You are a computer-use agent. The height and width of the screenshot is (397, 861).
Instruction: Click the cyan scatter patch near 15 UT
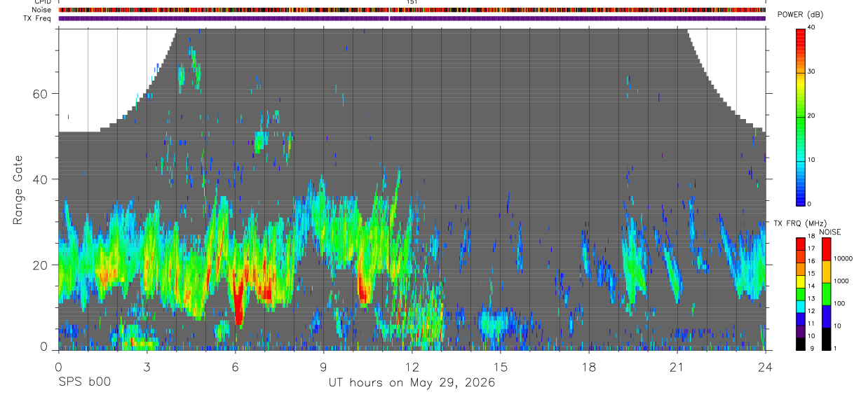coord(501,323)
